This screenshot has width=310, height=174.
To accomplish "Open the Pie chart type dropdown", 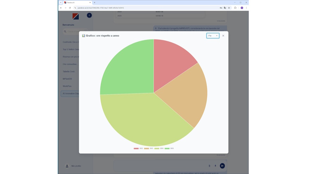I will click(213, 36).
